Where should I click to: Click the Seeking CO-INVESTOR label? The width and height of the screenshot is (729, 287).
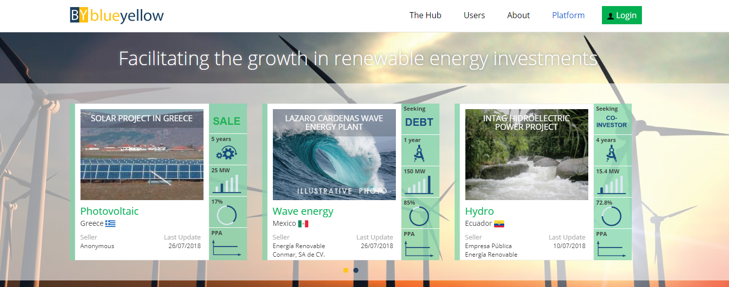[612, 117]
